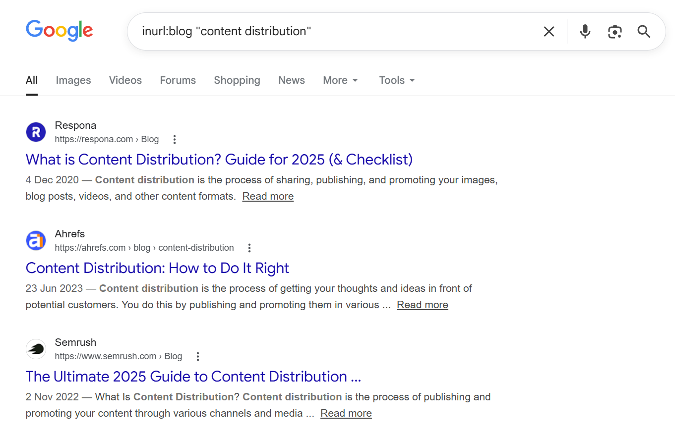Viewport: 675px width, 438px height.
Task: Switch to the News tab
Action: pyautogui.click(x=291, y=80)
